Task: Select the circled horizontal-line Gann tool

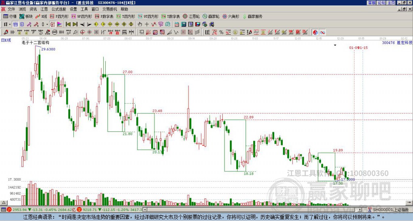Action: pyautogui.click(x=54, y=32)
